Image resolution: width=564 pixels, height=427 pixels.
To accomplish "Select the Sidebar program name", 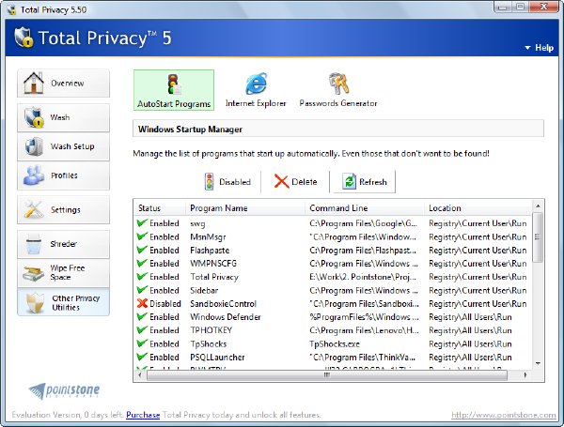I will [204, 290].
